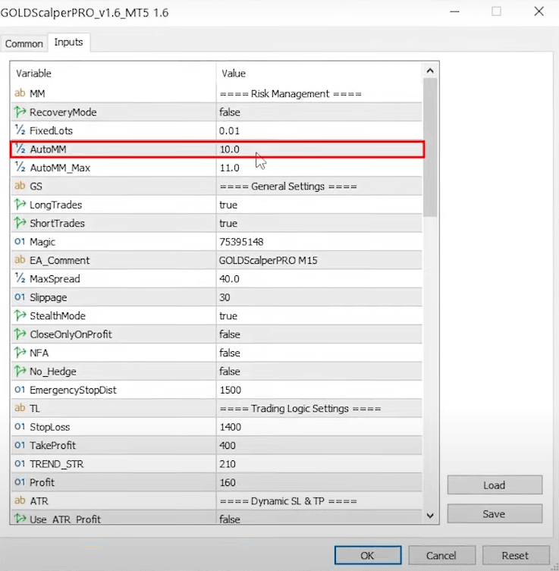559x571 pixels.
Task: Reset inputs with the Reset button
Action: coord(515,555)
